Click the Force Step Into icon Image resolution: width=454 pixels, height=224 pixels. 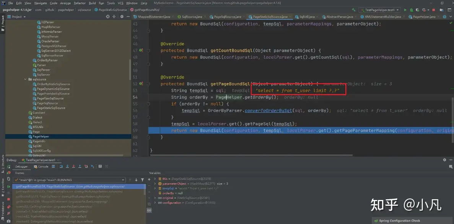(x=73, y=166)
